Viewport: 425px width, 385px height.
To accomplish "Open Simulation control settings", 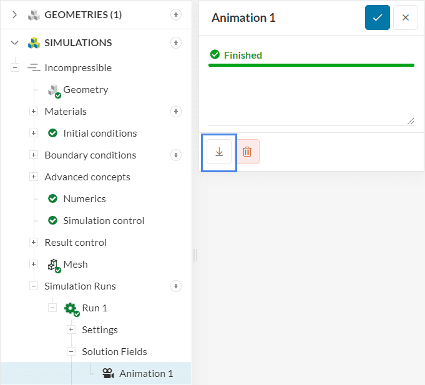I will point(103,221).
